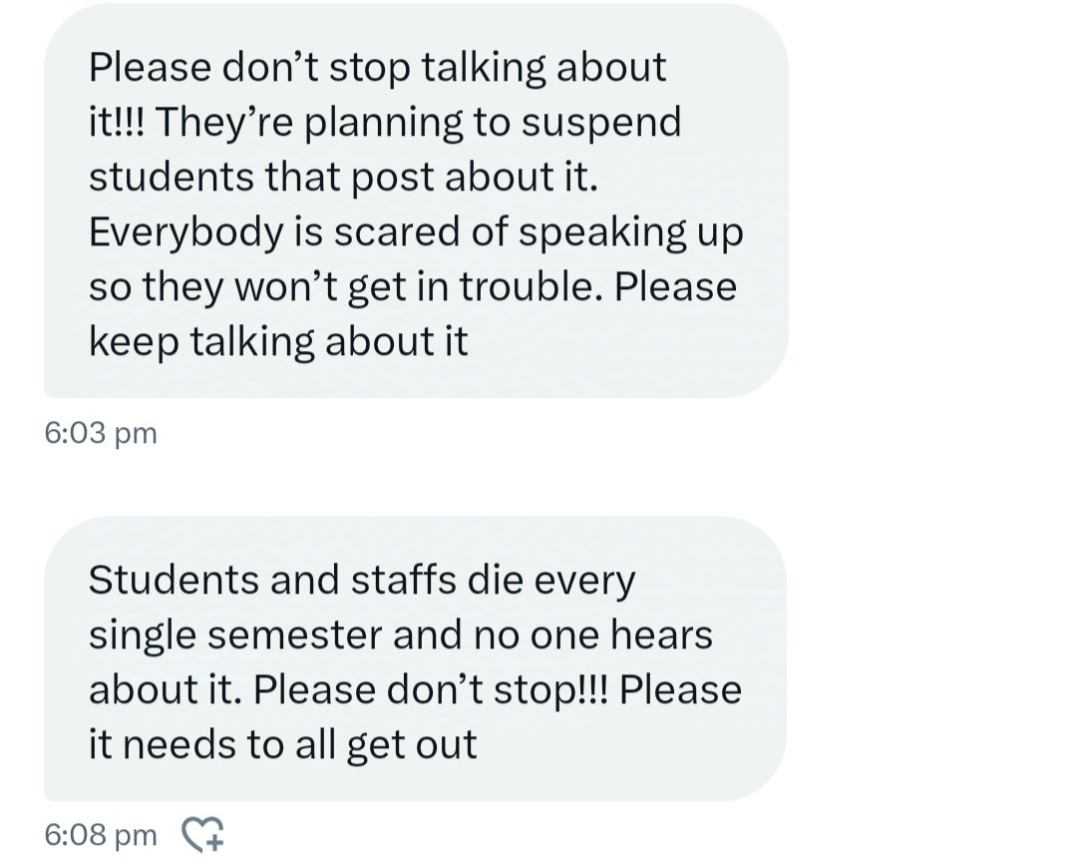
Task: Click the line "Students and staffs die every"
Action: [361, 581]
